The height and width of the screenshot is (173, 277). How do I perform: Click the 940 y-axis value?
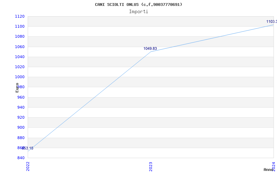tap(21, 107)
